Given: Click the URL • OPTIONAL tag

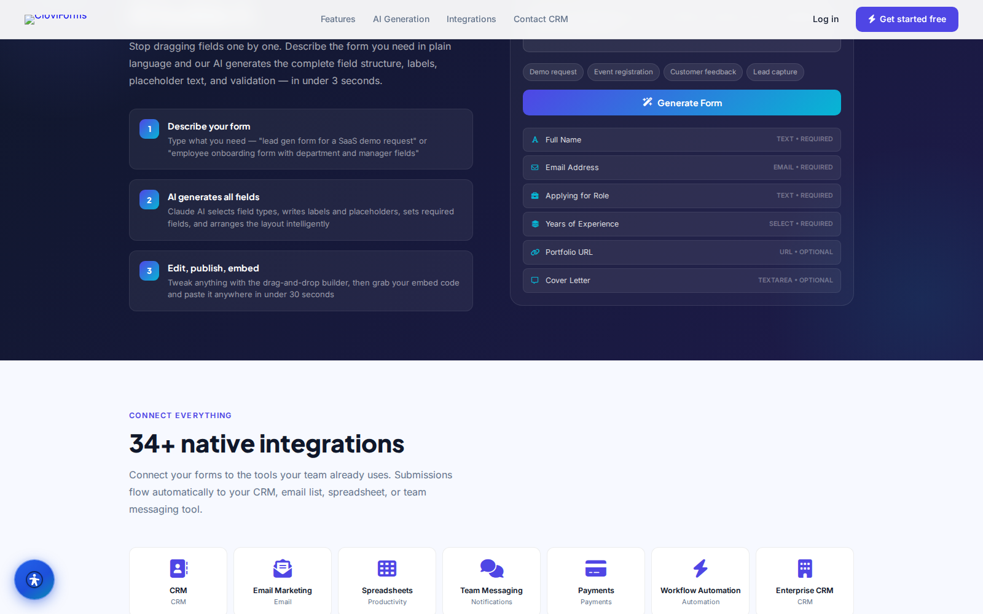Looking at the screenshot, I should click(x=806, y=252).
